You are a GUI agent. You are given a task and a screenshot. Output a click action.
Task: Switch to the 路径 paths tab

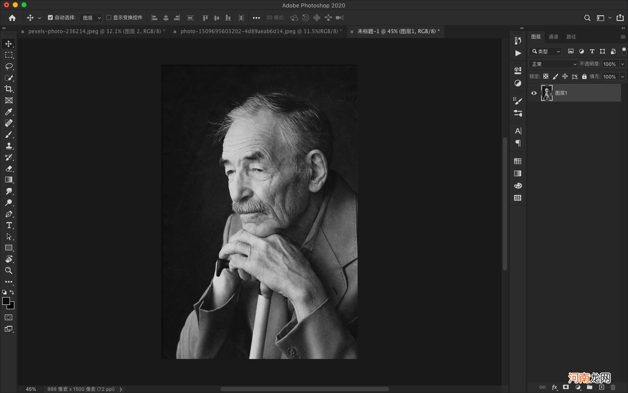click(571, 37)
